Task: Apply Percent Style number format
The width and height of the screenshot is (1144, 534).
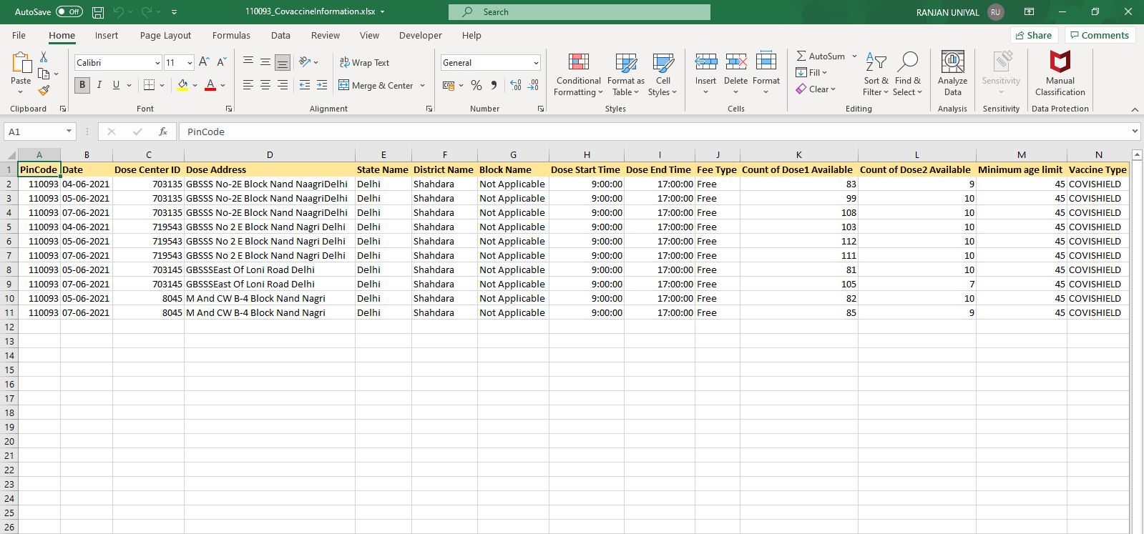Action: point(476,85)
